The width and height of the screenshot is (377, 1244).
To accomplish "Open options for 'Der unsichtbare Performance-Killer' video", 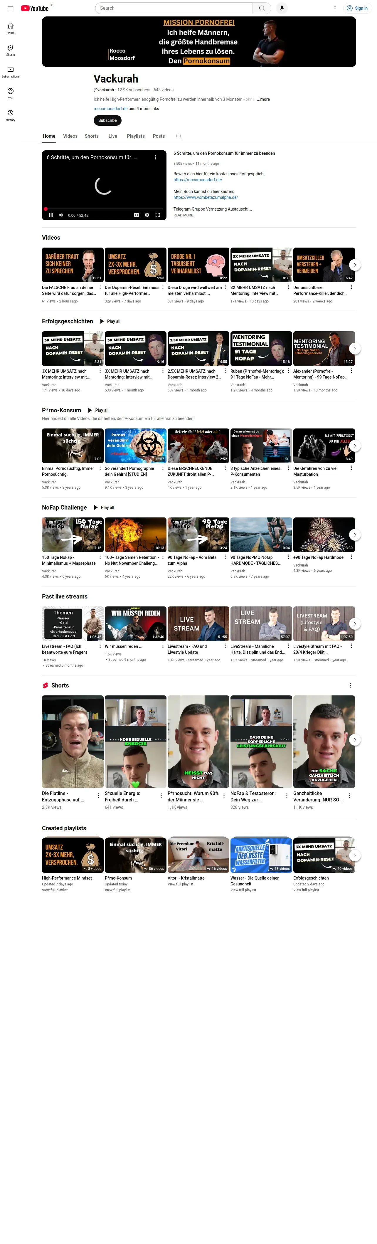I will (351, 287).
